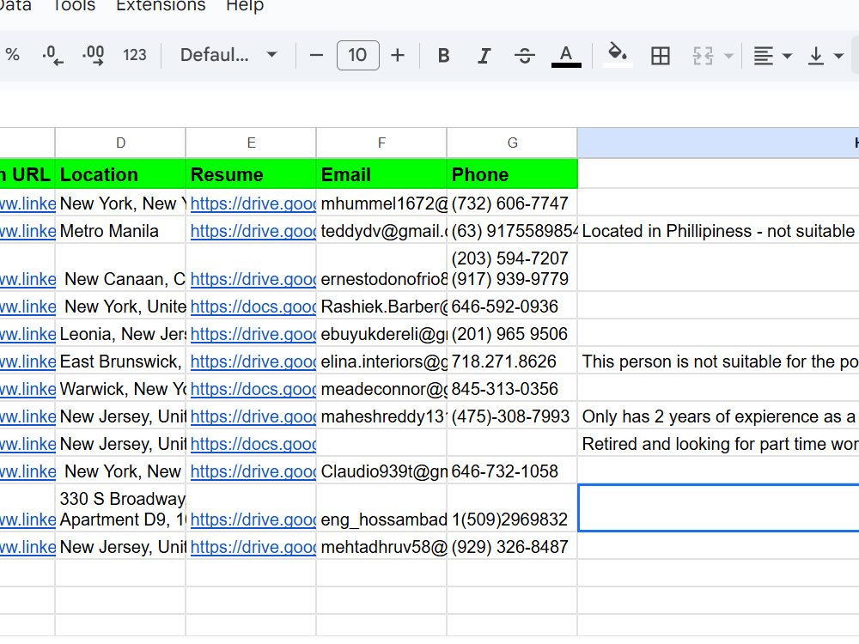
Task: Select column F header
Action: click(x=381, y=143)
